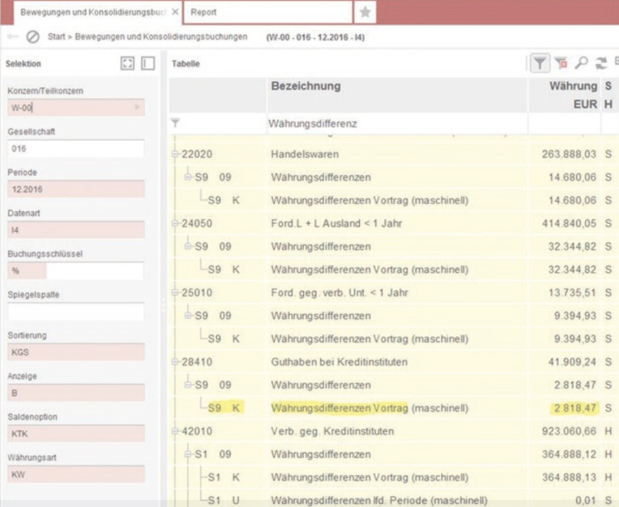619x507 pixels.
Task: Click the Saldenoption field KTK
Action: (x=76, y=434)
